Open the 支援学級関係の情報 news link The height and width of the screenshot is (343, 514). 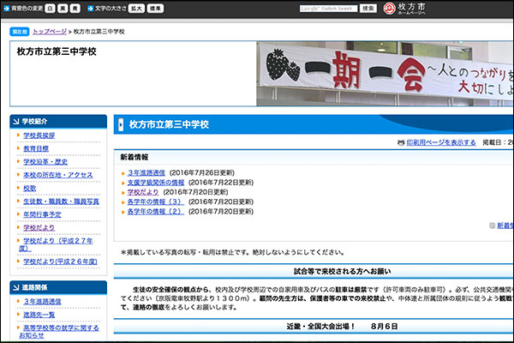coord(156,183)
